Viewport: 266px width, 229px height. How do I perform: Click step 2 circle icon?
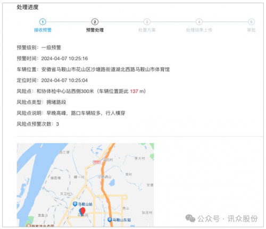95,22
